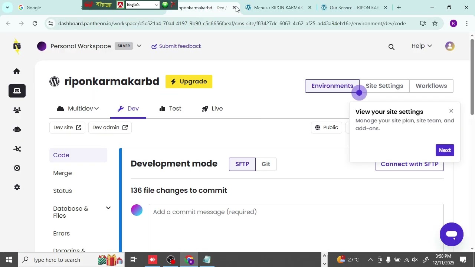
Task: Select the SFTP development mode
Action: tap(242, 164)
